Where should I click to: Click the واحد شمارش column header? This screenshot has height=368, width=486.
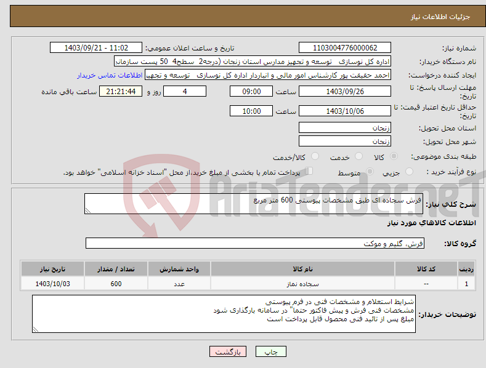pos(179,269)
